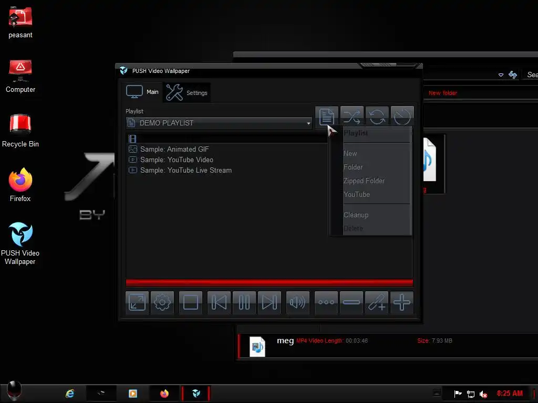Select the first filmstrip playlist row
The height and width of the screenshot is (403, 538).
226,139
